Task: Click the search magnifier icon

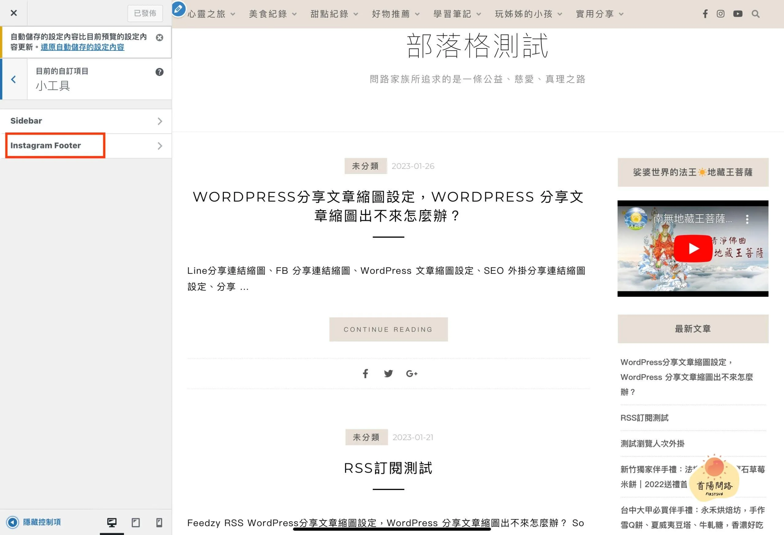Action: pyautogui.click(x=756, y=14)
